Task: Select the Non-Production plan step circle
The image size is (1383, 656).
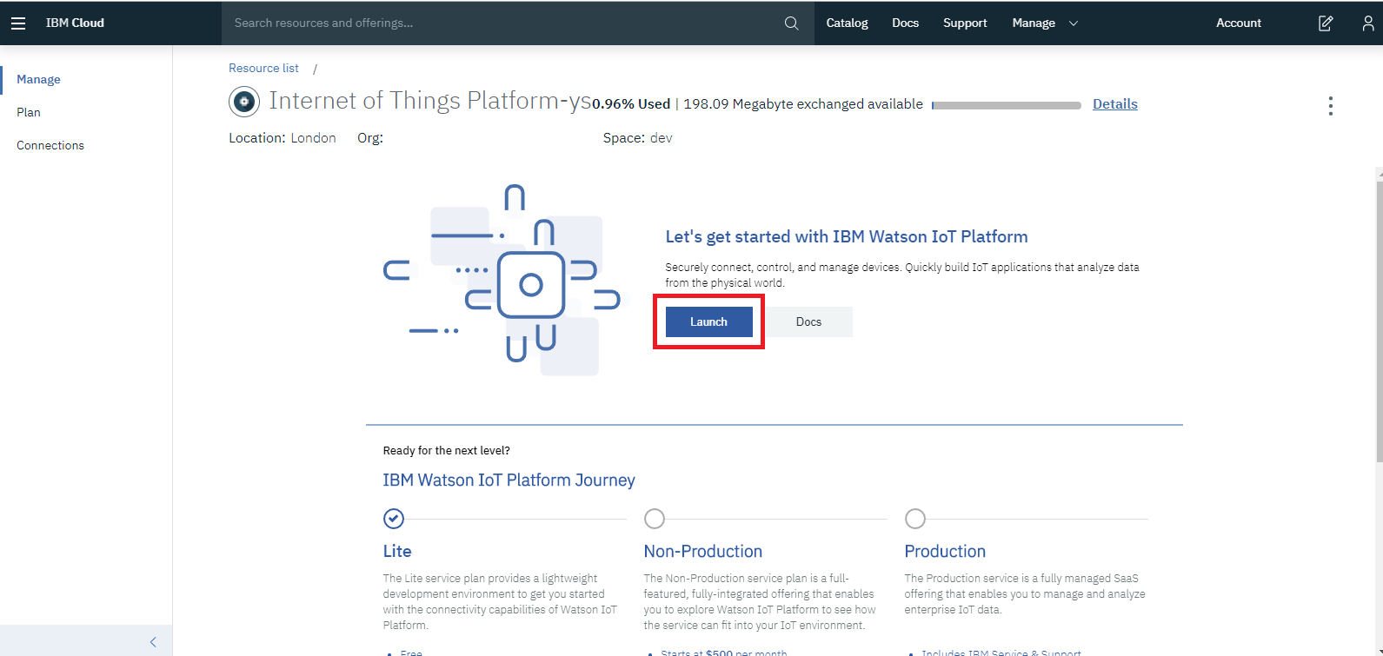Action: [x=655, y=519]
